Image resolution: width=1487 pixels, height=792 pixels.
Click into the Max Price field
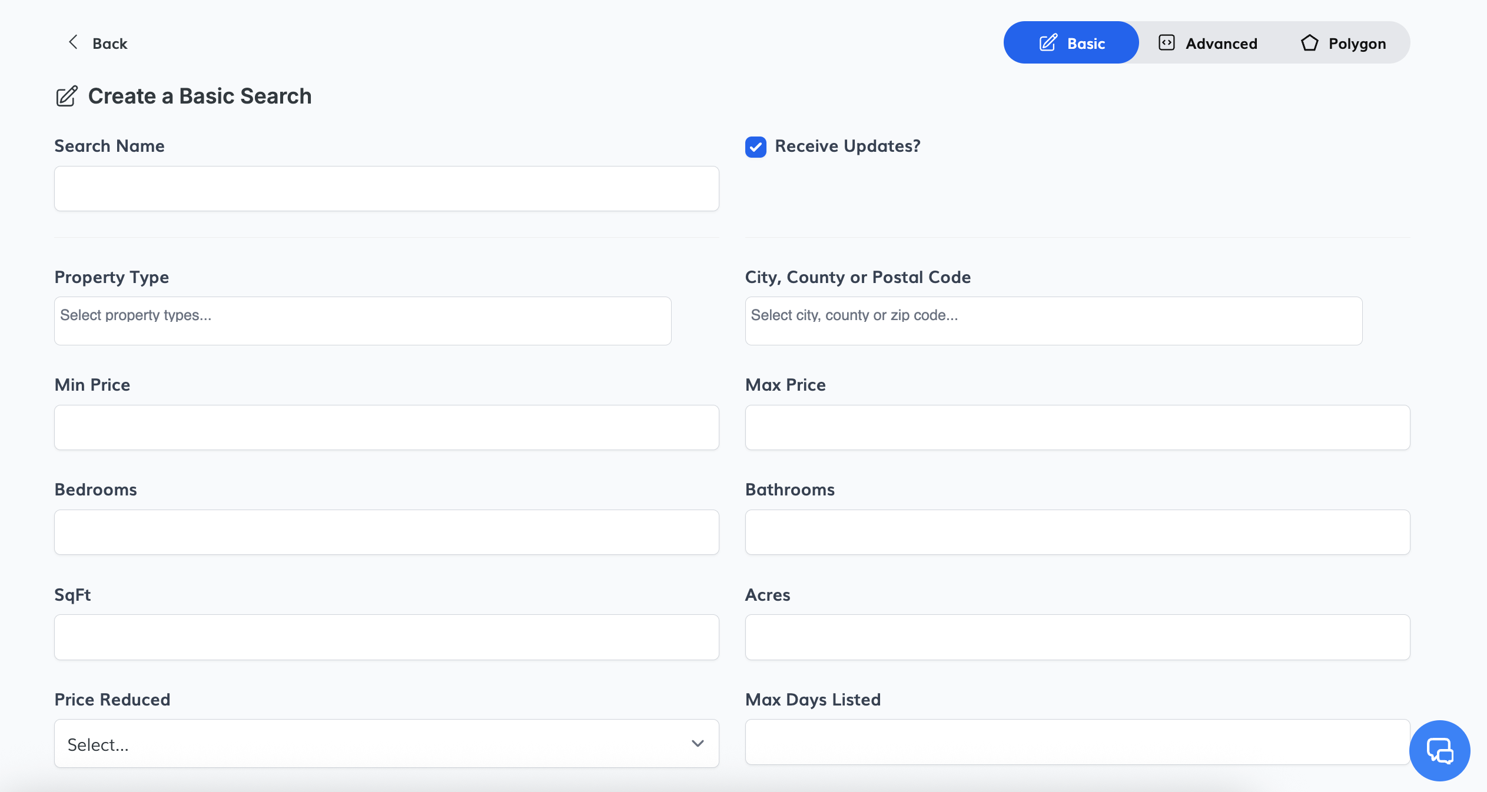(1077, 427)
